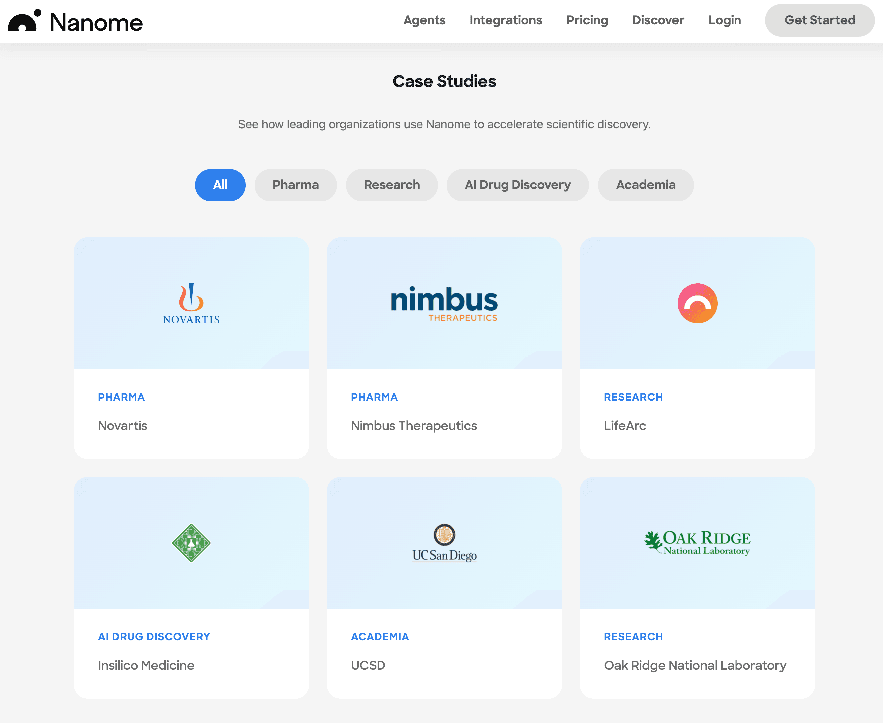
Task: Select the Novartis logo on its card
Action: (191, 303)
